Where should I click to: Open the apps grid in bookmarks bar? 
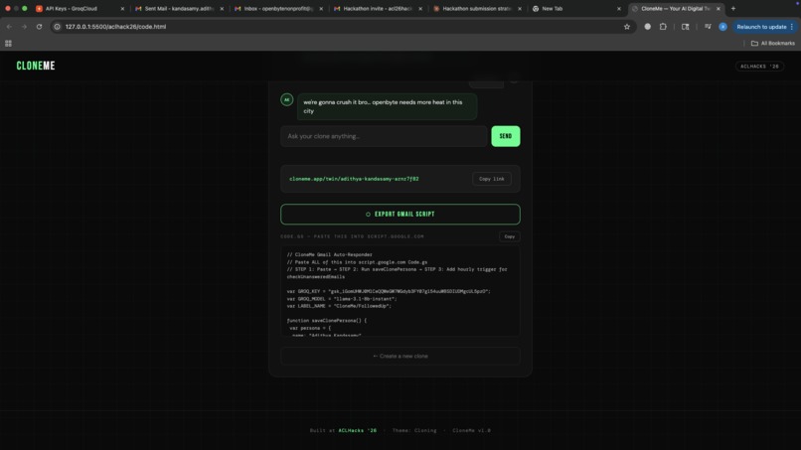[8, 44]
